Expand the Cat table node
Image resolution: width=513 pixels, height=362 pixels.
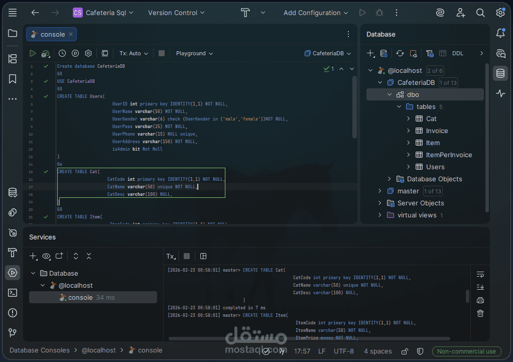pyautogui.click(x=408, y=118)
